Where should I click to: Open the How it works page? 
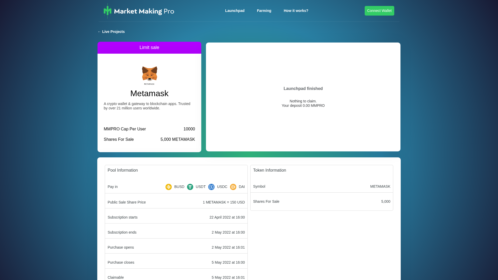(296, 11)
